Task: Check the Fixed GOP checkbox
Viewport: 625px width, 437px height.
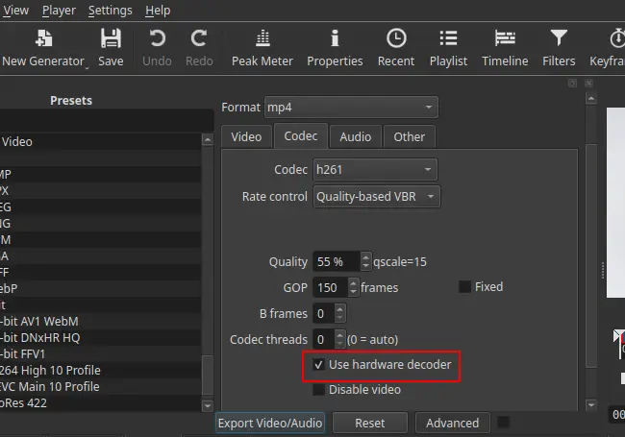Action: pos(465,287)
